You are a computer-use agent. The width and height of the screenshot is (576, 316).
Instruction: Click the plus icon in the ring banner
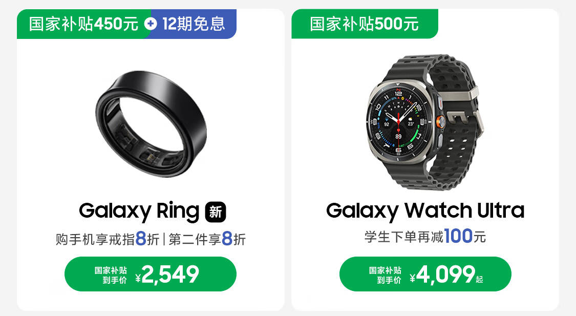coord(150,24)
